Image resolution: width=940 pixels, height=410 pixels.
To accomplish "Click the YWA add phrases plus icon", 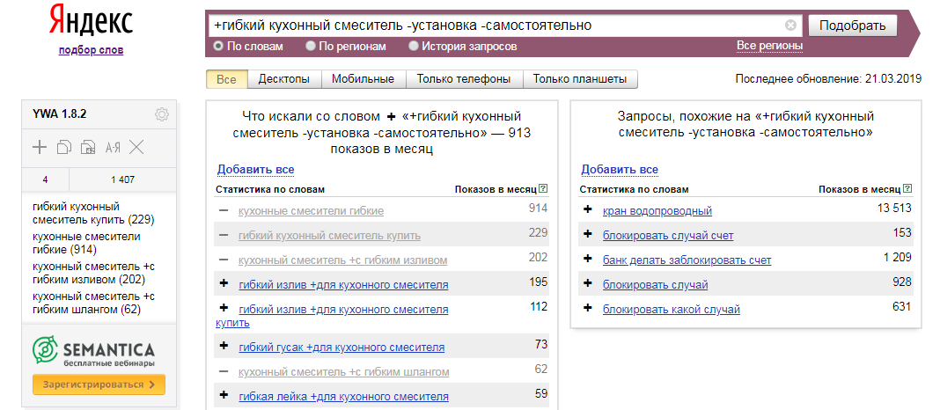I will 40,147.
